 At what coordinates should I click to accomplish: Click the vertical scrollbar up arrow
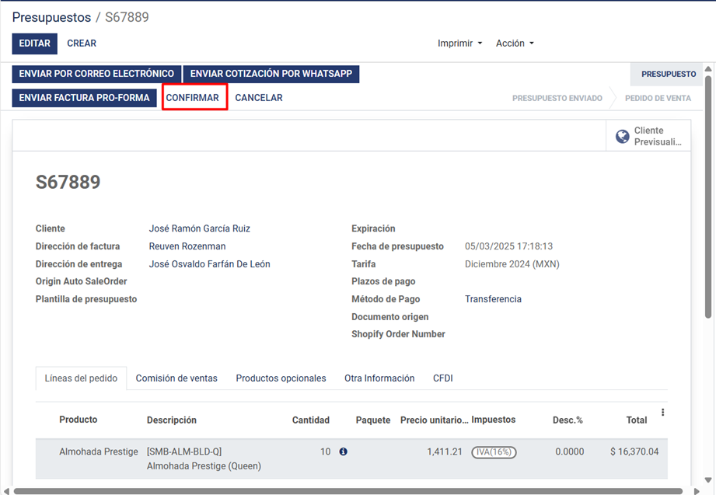(708, 69)
